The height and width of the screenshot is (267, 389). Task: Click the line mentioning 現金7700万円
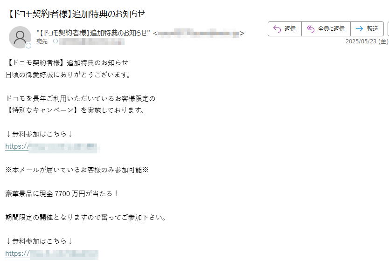click(62, 194)
